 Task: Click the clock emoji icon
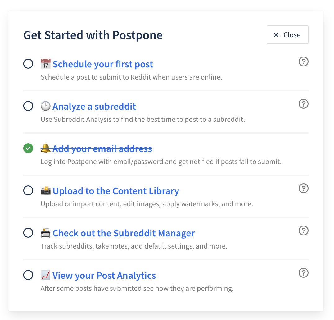tap(46, 106)
